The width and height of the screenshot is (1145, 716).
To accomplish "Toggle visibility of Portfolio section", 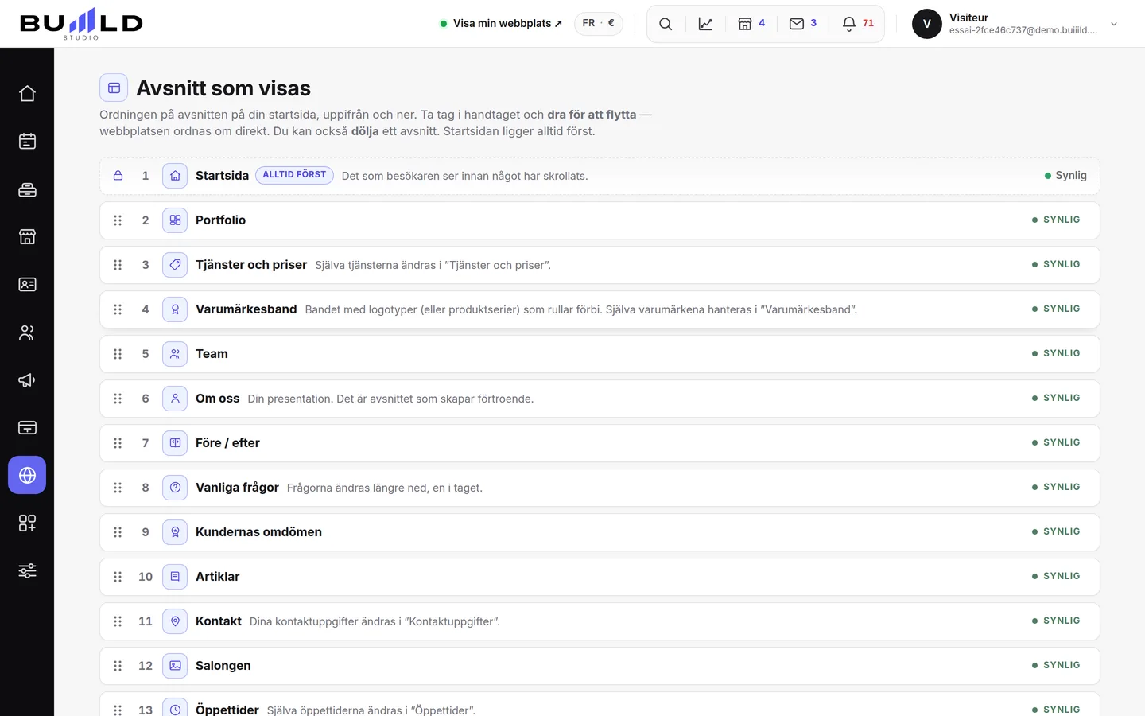I will pyautogui.click(x=1056, y=220).
